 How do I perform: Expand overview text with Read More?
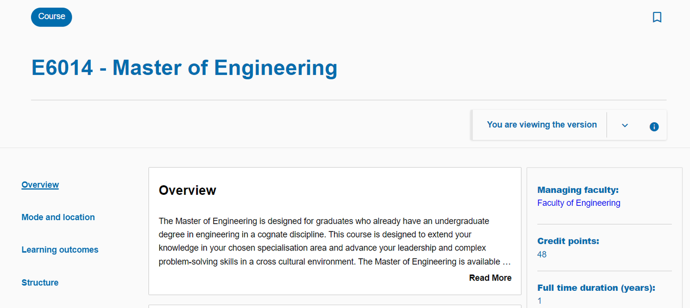point(490,278)
